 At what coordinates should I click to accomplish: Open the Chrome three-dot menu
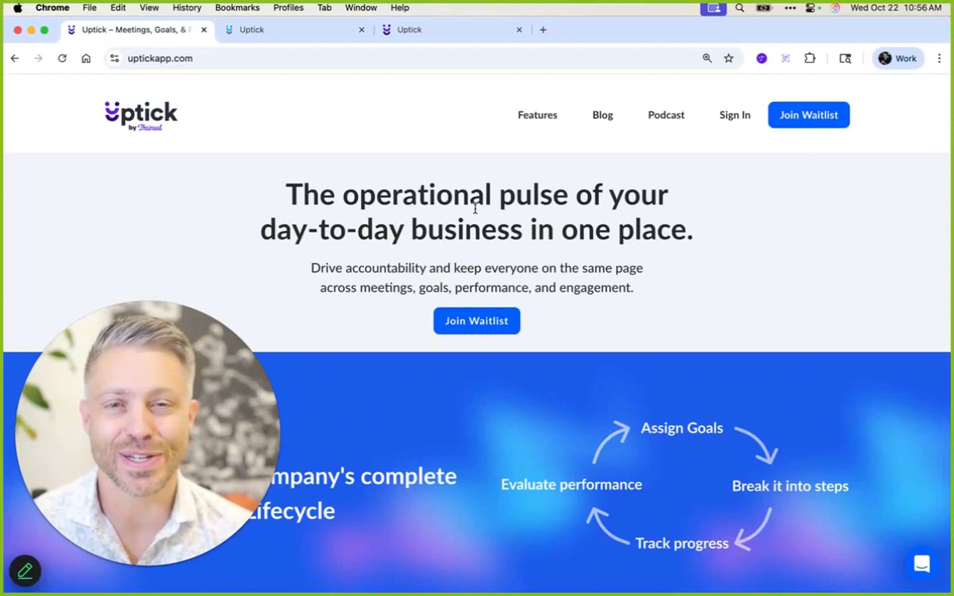click(939, 58)
